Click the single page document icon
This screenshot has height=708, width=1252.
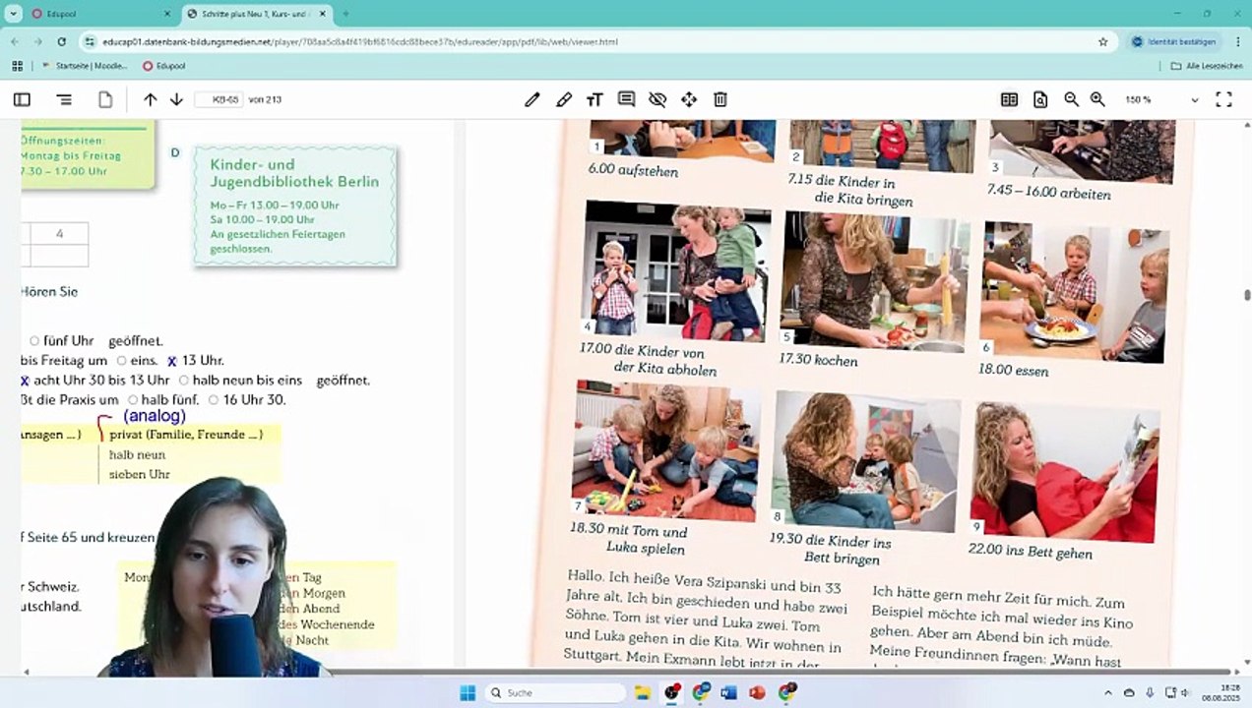tap(105, 99)
